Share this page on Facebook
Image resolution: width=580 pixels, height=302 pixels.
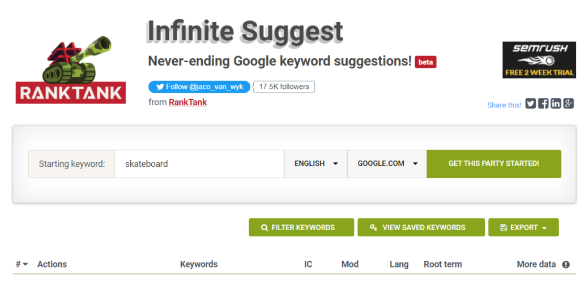point(543,103)
